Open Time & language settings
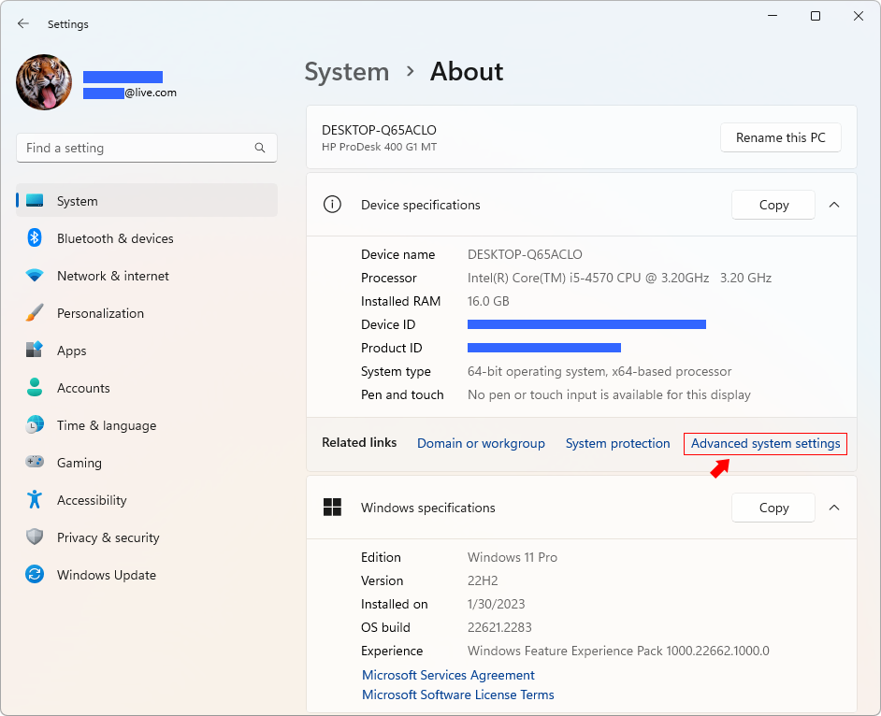The width and height of the screenshot is (881, 716). click(147, 425)
